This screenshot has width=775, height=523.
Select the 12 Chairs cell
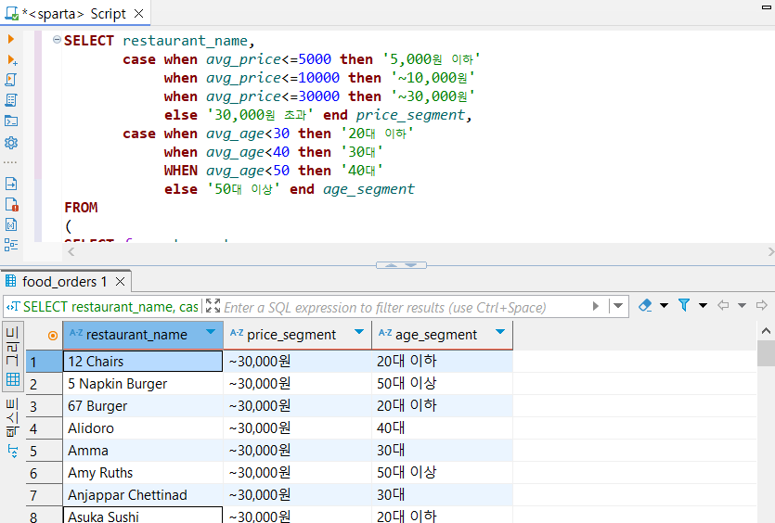click(x=143, y=361)
